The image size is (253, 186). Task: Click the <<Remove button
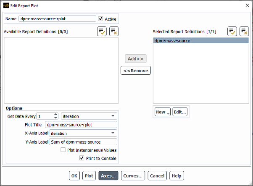click(x=136, y=71)
